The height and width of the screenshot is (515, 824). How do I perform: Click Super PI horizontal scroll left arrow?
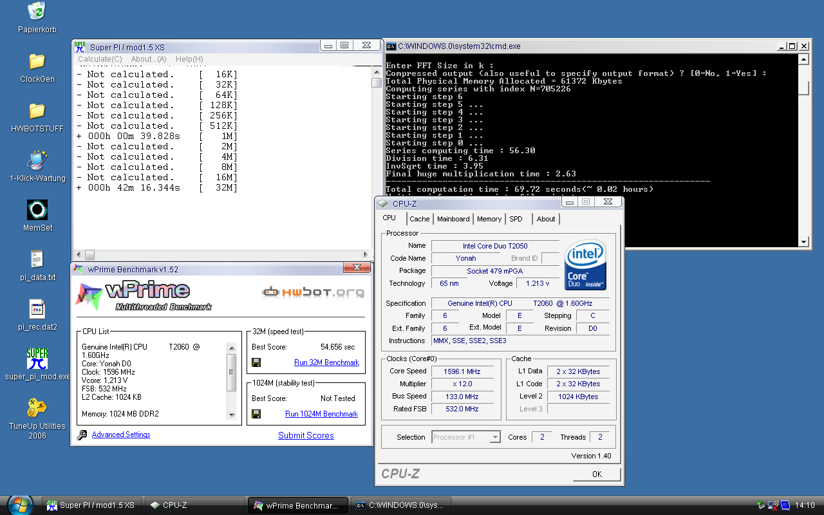79,255
